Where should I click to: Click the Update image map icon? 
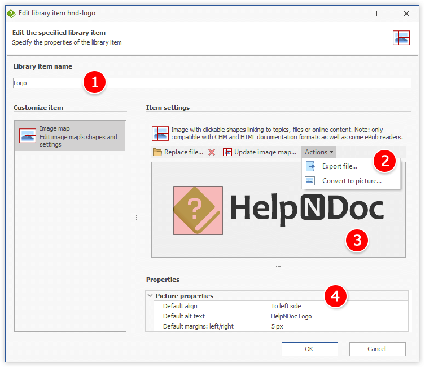pos(227,152)
